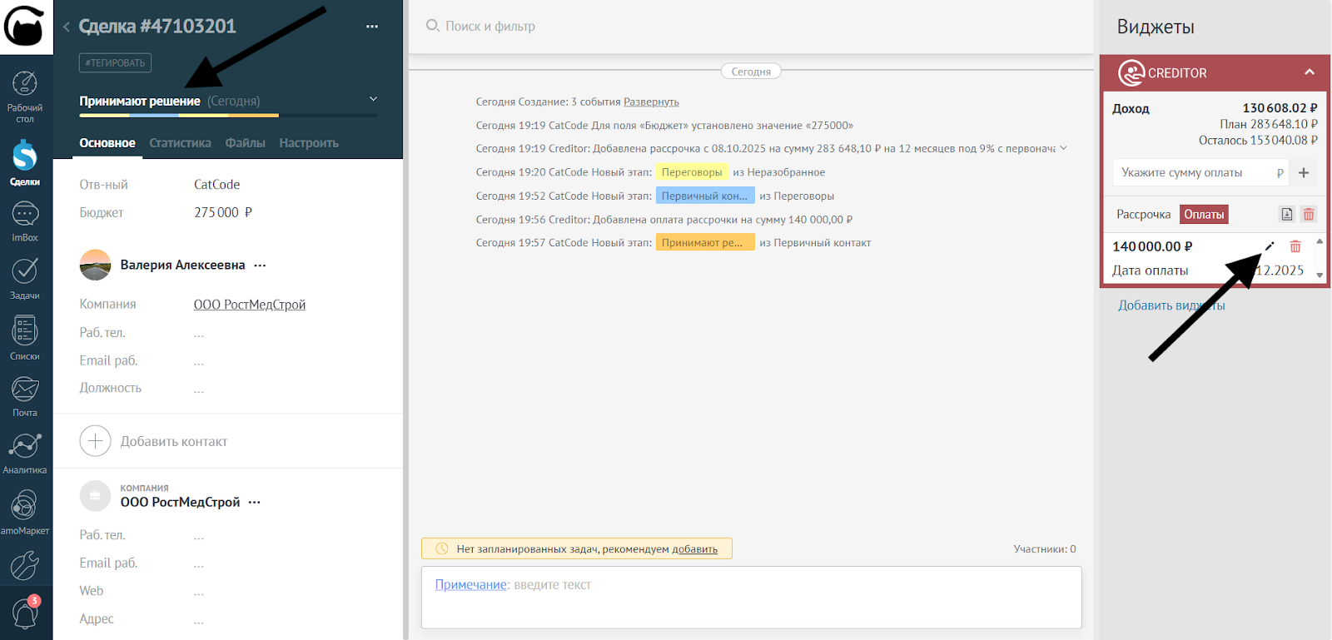Open the ООО РостМедСтрой company link
1332x640 pixels.
(249, 305)
